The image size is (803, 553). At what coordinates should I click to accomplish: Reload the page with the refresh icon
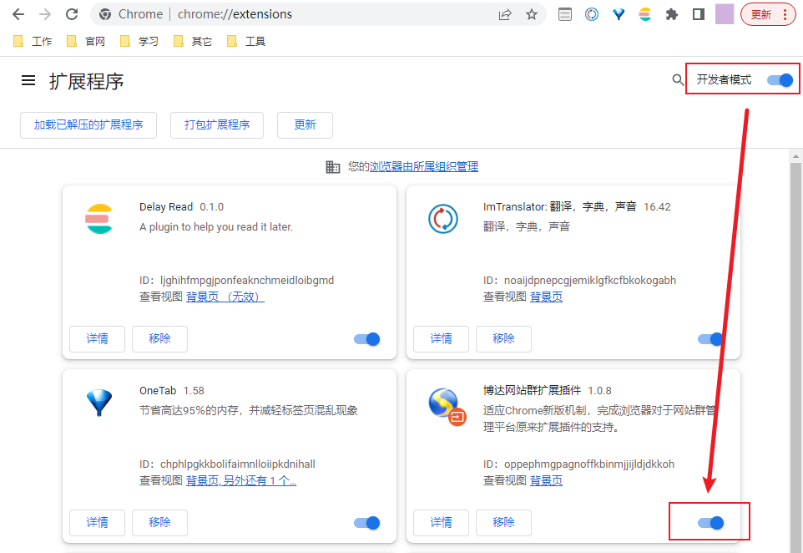click(x=72, y=14)
